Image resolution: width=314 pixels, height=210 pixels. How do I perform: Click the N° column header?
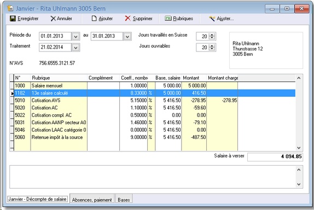coord(22,78)
